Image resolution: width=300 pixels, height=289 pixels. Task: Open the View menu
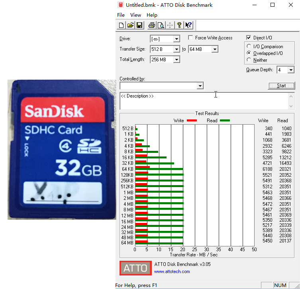click(135, 15)
